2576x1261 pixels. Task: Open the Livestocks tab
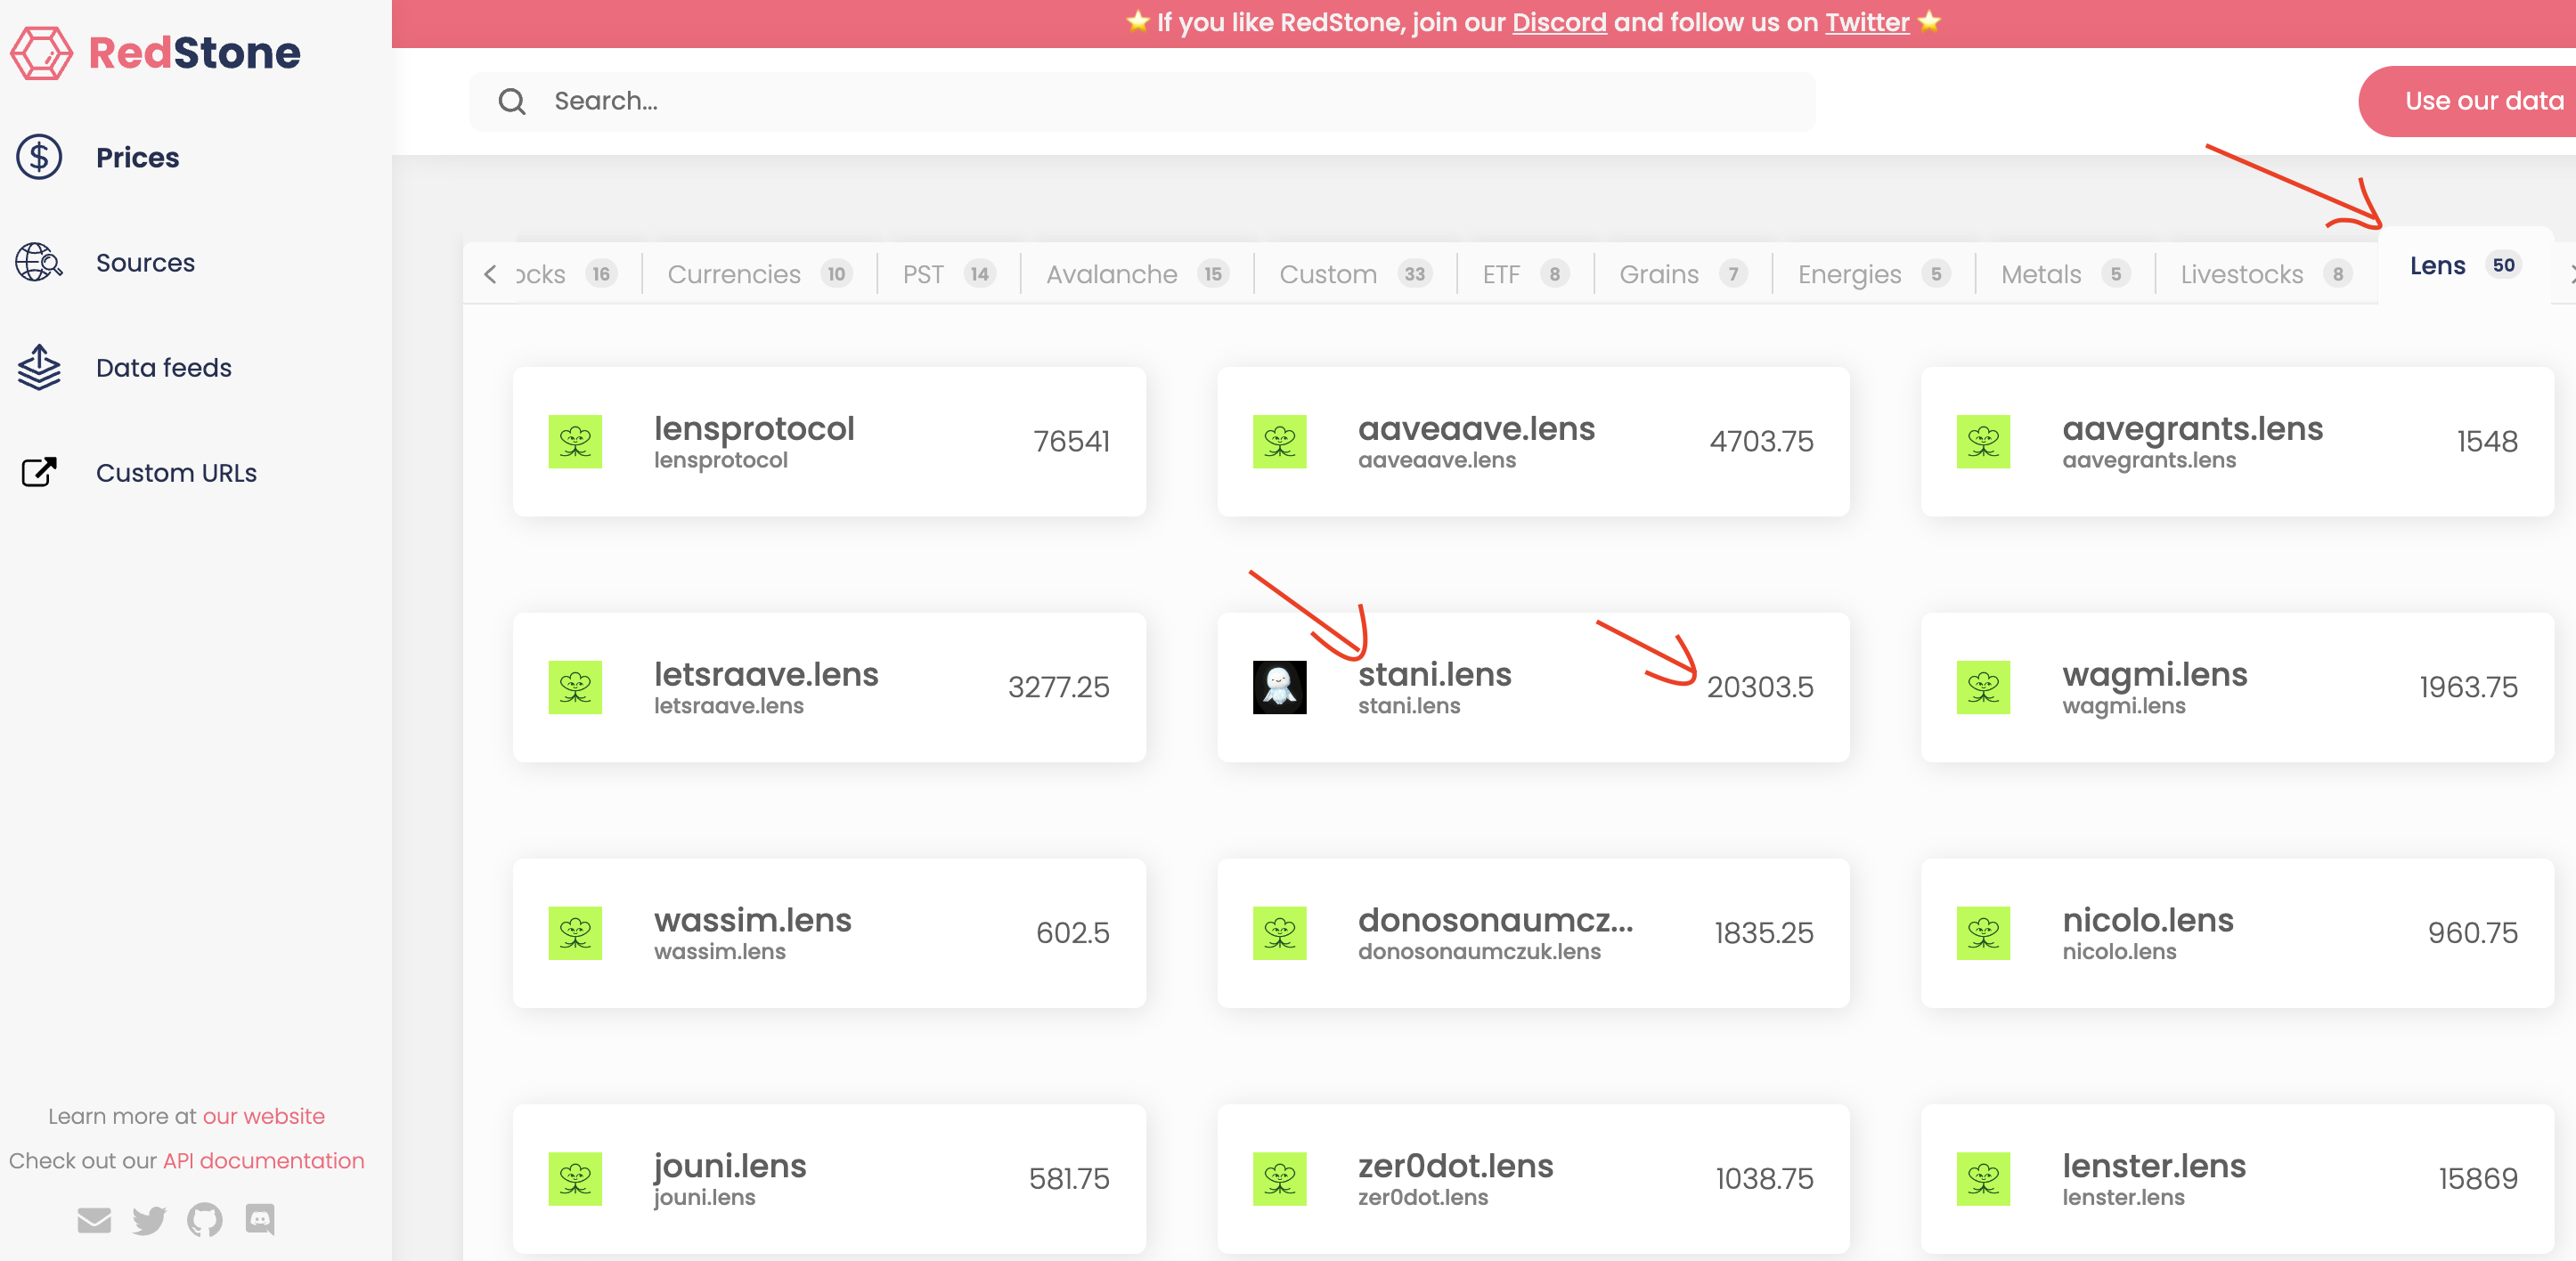[2241, 274]
